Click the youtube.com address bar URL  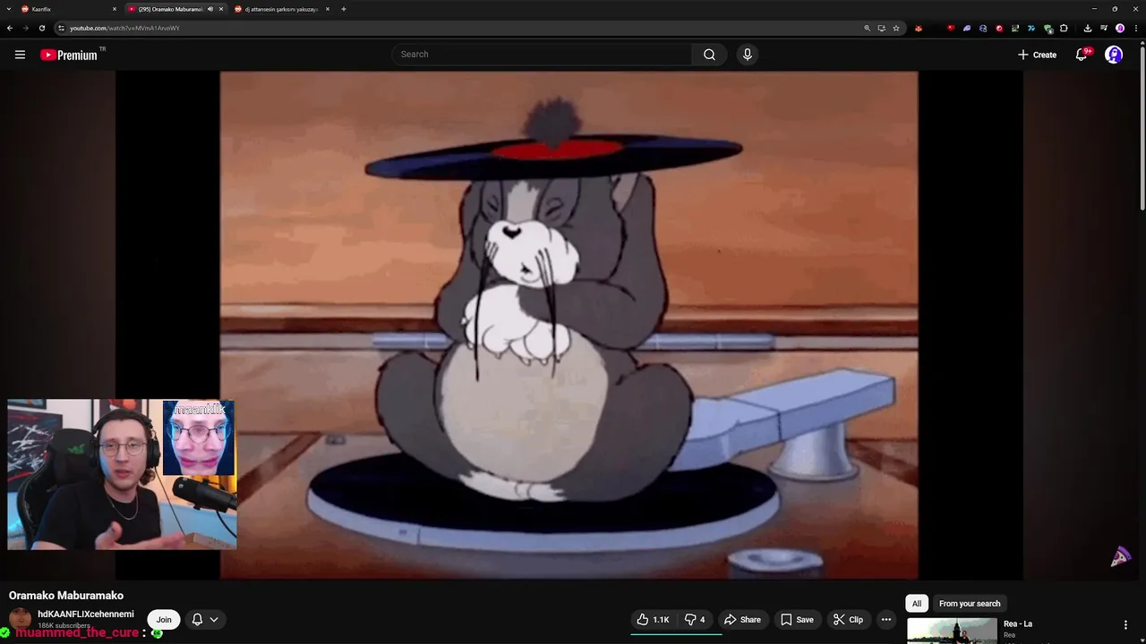[x=124, y=28]
